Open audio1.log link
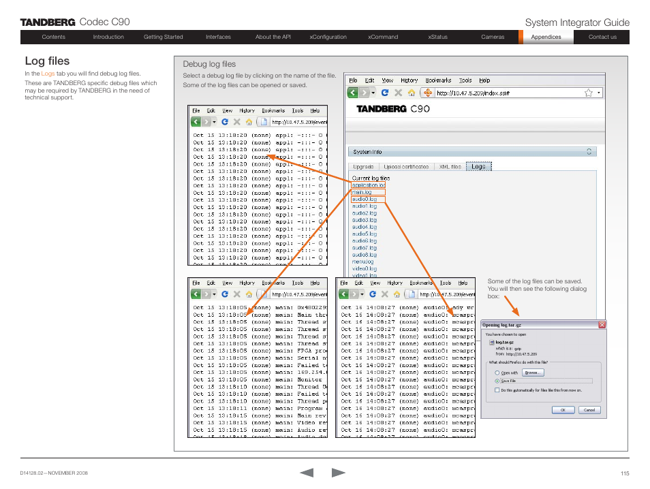The image size is (650, 489). tap(365, 206)
